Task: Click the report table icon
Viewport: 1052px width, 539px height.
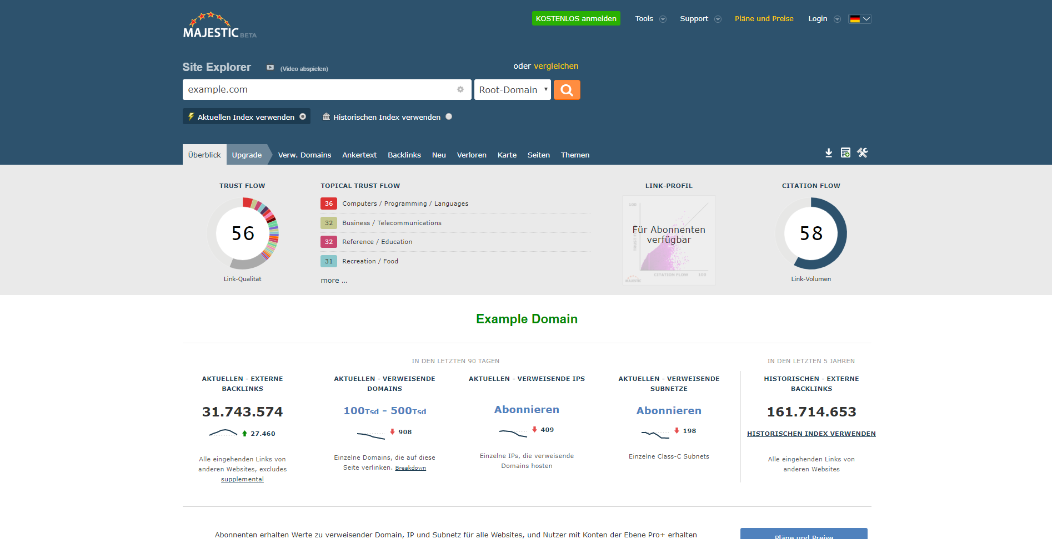Action: pyautogui.click(x=845, y=153)
